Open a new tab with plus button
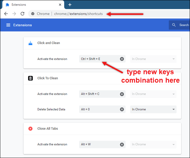 pos(70,5)
